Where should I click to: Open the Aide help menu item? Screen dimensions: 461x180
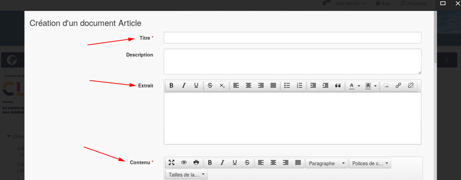click(383, 3)
